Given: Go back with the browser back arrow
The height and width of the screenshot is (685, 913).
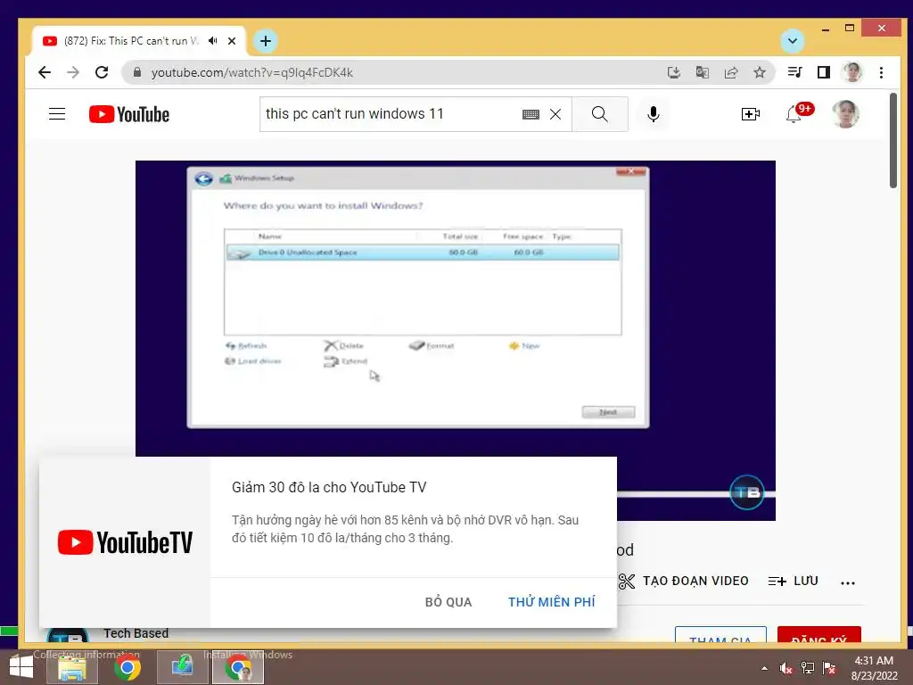Looking at the screenshot, I should [45, 72].
